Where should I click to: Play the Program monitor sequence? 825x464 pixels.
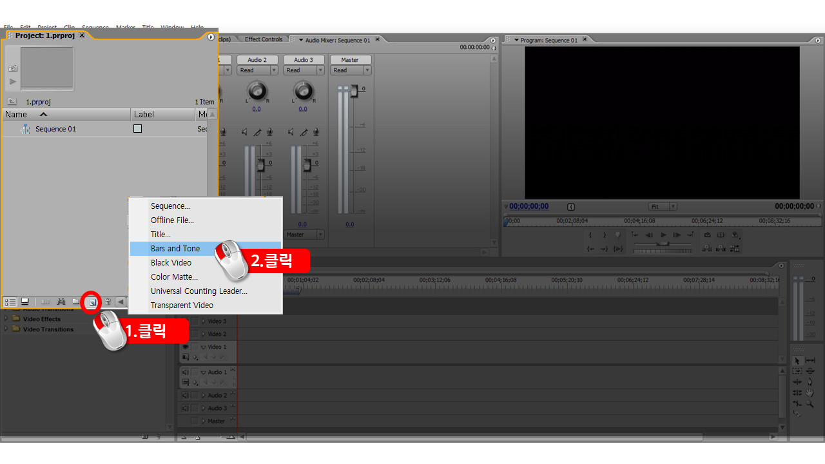tap(663, 235)
